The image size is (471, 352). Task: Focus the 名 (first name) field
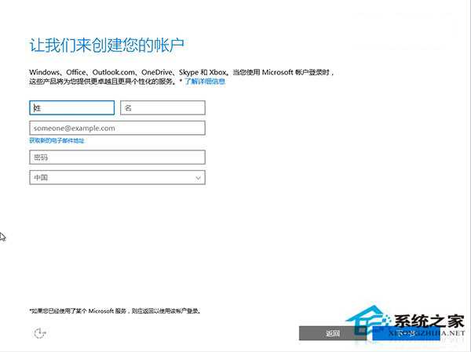coord(162,107)
